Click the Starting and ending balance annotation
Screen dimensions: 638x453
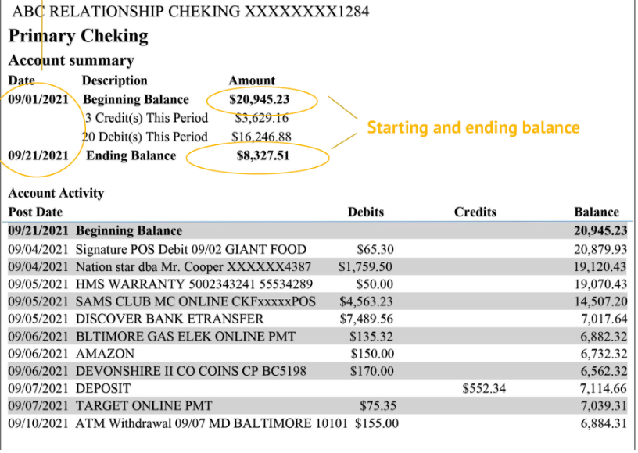tap(473, 127)
